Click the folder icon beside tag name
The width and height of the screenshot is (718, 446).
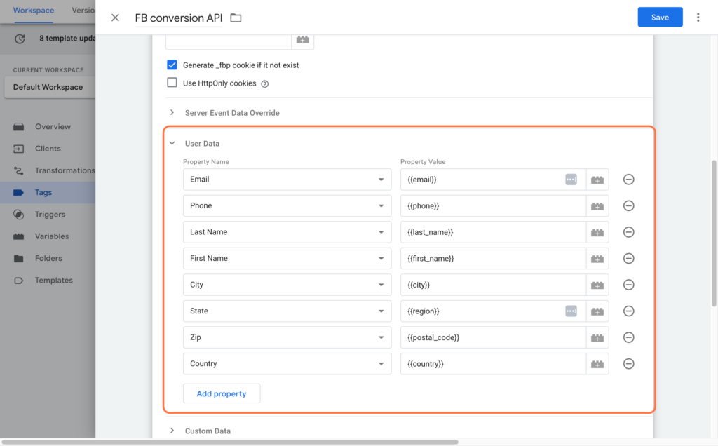tap(236, 18)
